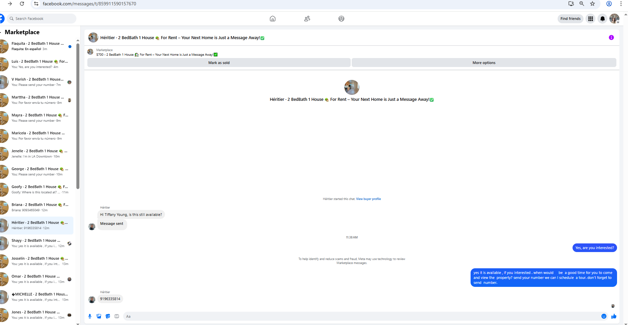Click the $700 listing title link
Image resolution: width=628 pixels, height=325 pixels.
coord(157,55)
